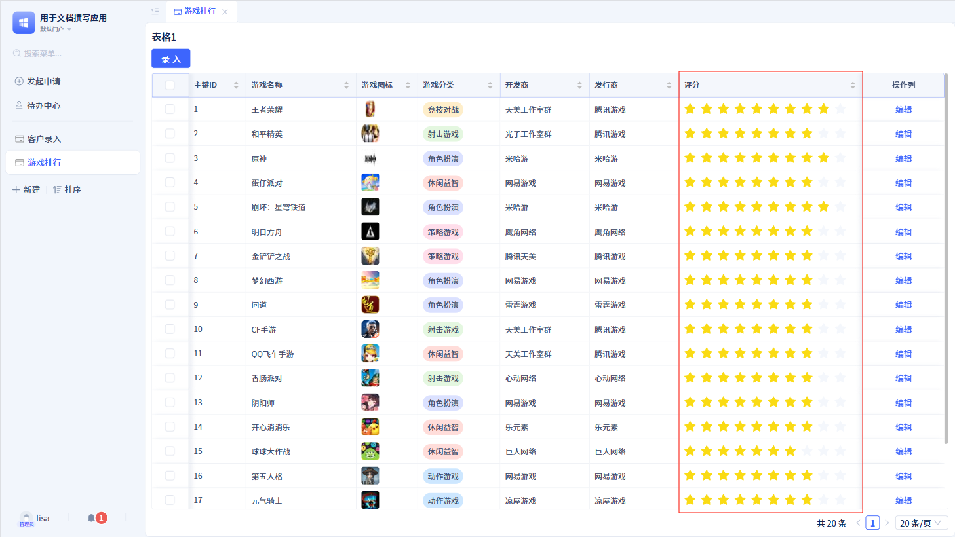Toggle the select-all header checkbox
Image resolution: width=955 pixels, height=537 pixels.
tap(170, 85)
